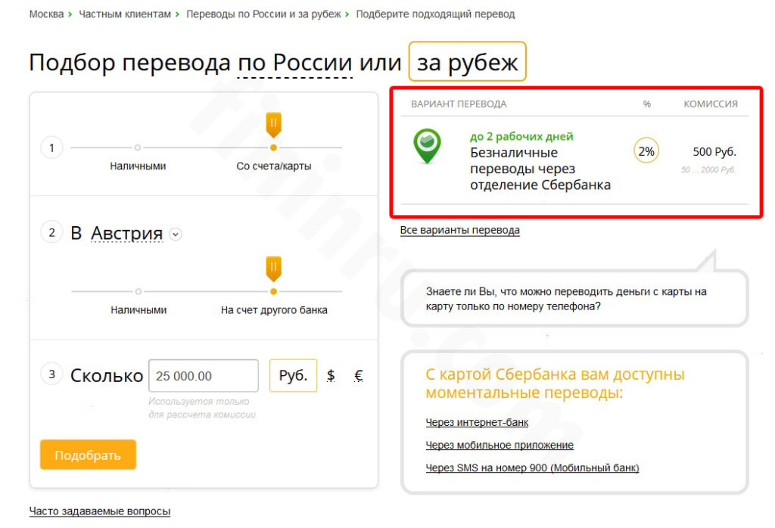
Task: Click the step 1 number circle
Action: pos(51,148)
